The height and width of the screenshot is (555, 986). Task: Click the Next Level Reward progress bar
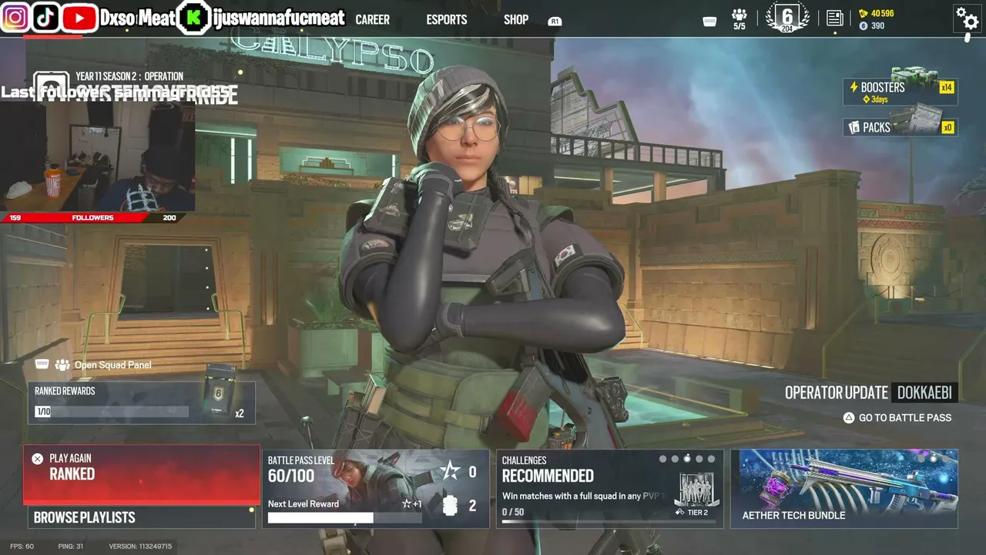coord(344,518)
